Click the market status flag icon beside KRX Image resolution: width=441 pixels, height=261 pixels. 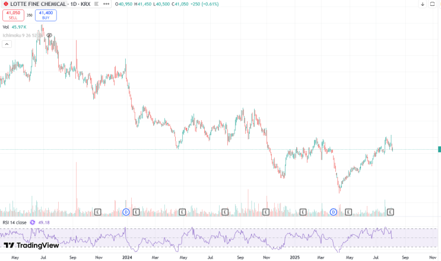pyautogui.click(x=97, y=4)
